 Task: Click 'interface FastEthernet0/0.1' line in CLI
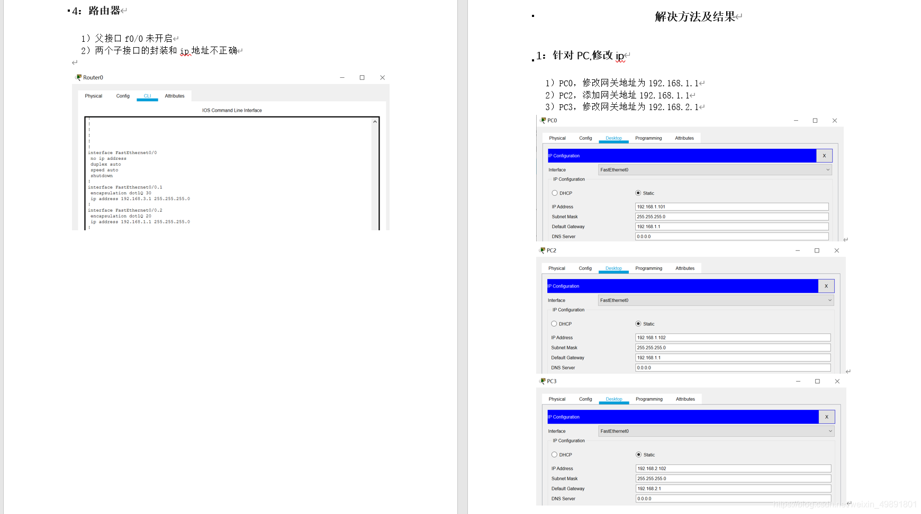click(125, 187)
